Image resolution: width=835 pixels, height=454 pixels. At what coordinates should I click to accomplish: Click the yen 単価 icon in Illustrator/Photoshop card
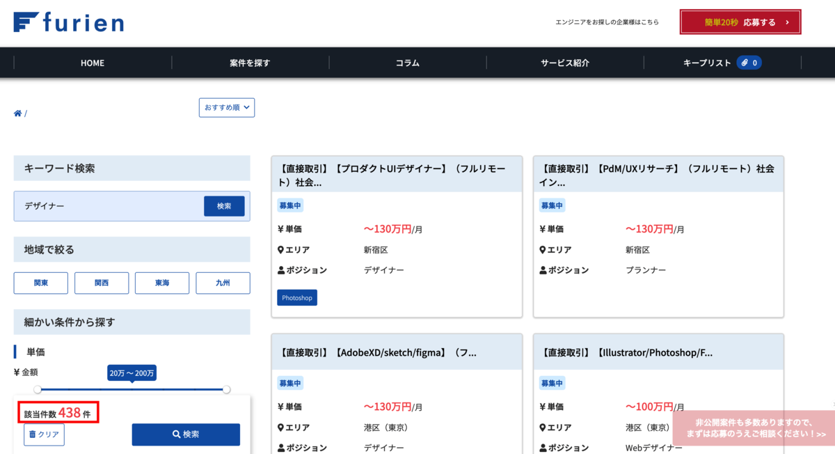542,407
